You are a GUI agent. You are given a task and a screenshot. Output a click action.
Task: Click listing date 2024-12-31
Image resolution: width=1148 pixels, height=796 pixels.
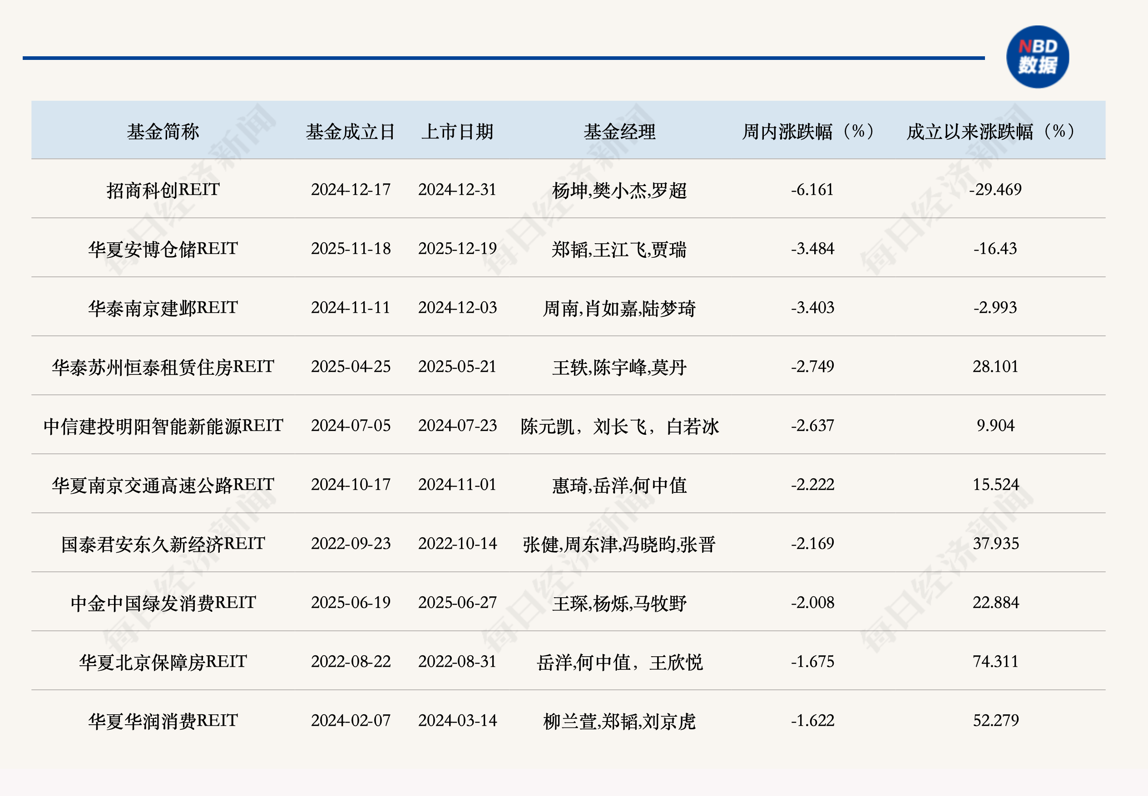(x=457, y=190)
